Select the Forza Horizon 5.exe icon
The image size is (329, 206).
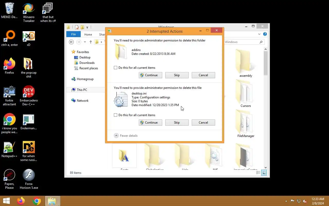[x=29, y=179]
